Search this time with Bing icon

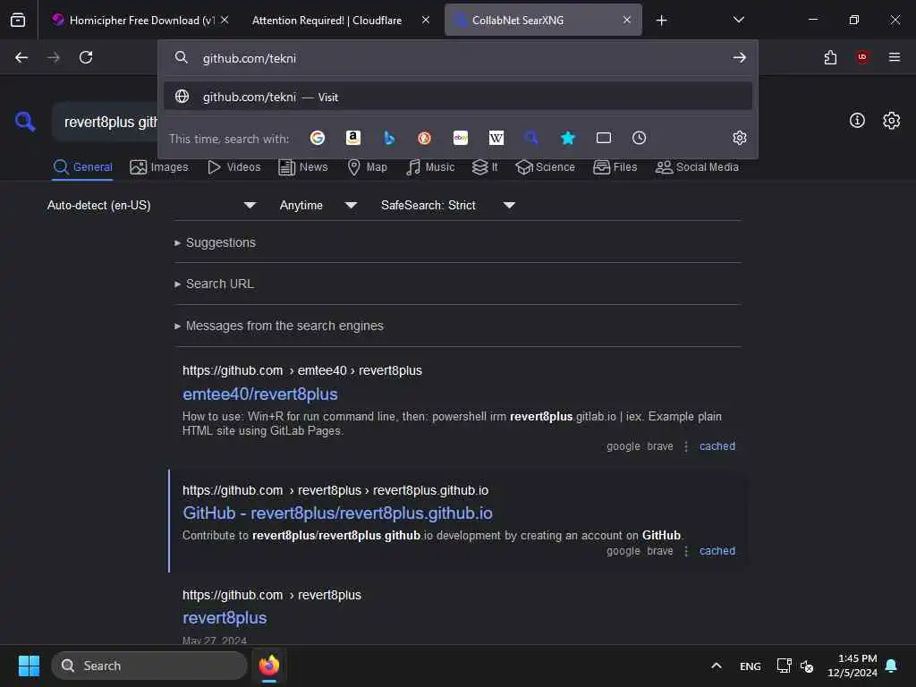[x=389, y=138]
